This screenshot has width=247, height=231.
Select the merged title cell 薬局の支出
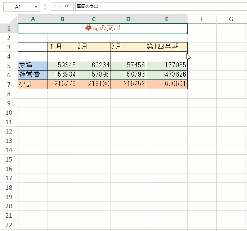(x=103, y=28)
